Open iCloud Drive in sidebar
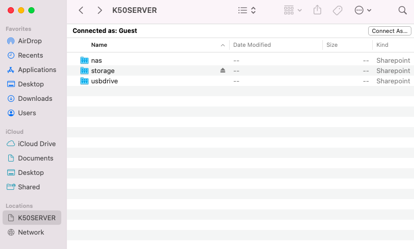This screenshot has width=414, height=249. tap(37, 144)
